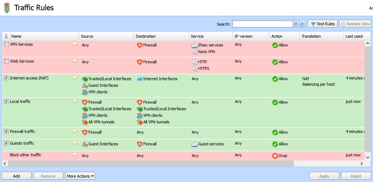Click the Guest Interfaces icon in Guests traffic row
The width and height of the screenshot is (373, 182).
(85, 144)
